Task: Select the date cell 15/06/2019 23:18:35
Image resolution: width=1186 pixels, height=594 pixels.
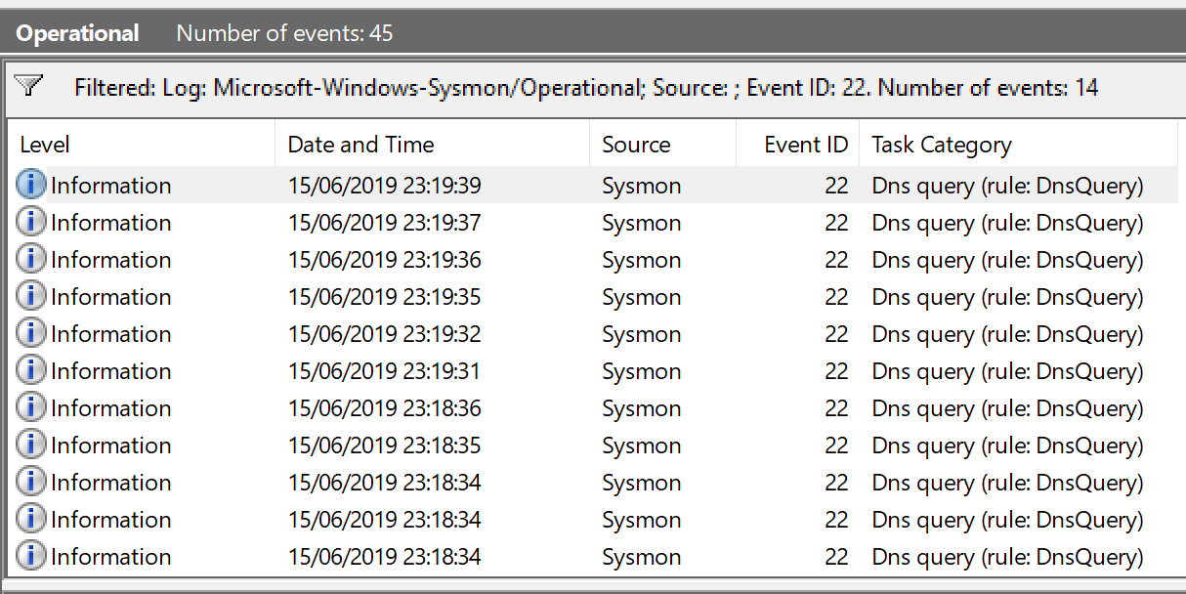Action: tap(384, 445)
